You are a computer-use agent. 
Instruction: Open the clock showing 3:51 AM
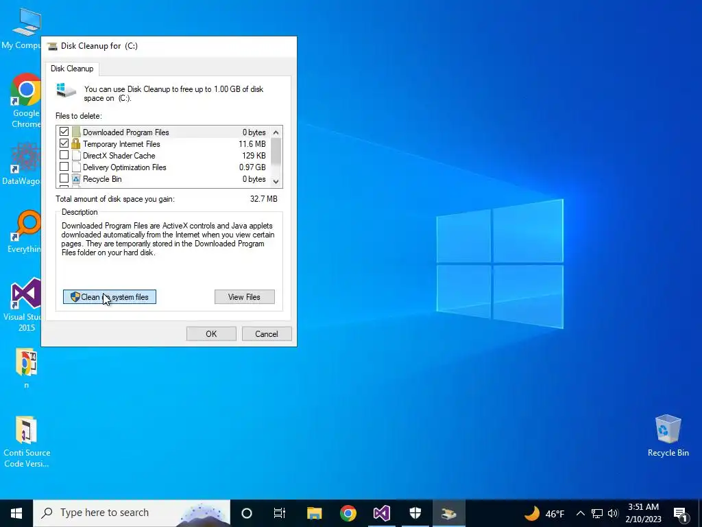pyautogui.click(x=643, y=513)
